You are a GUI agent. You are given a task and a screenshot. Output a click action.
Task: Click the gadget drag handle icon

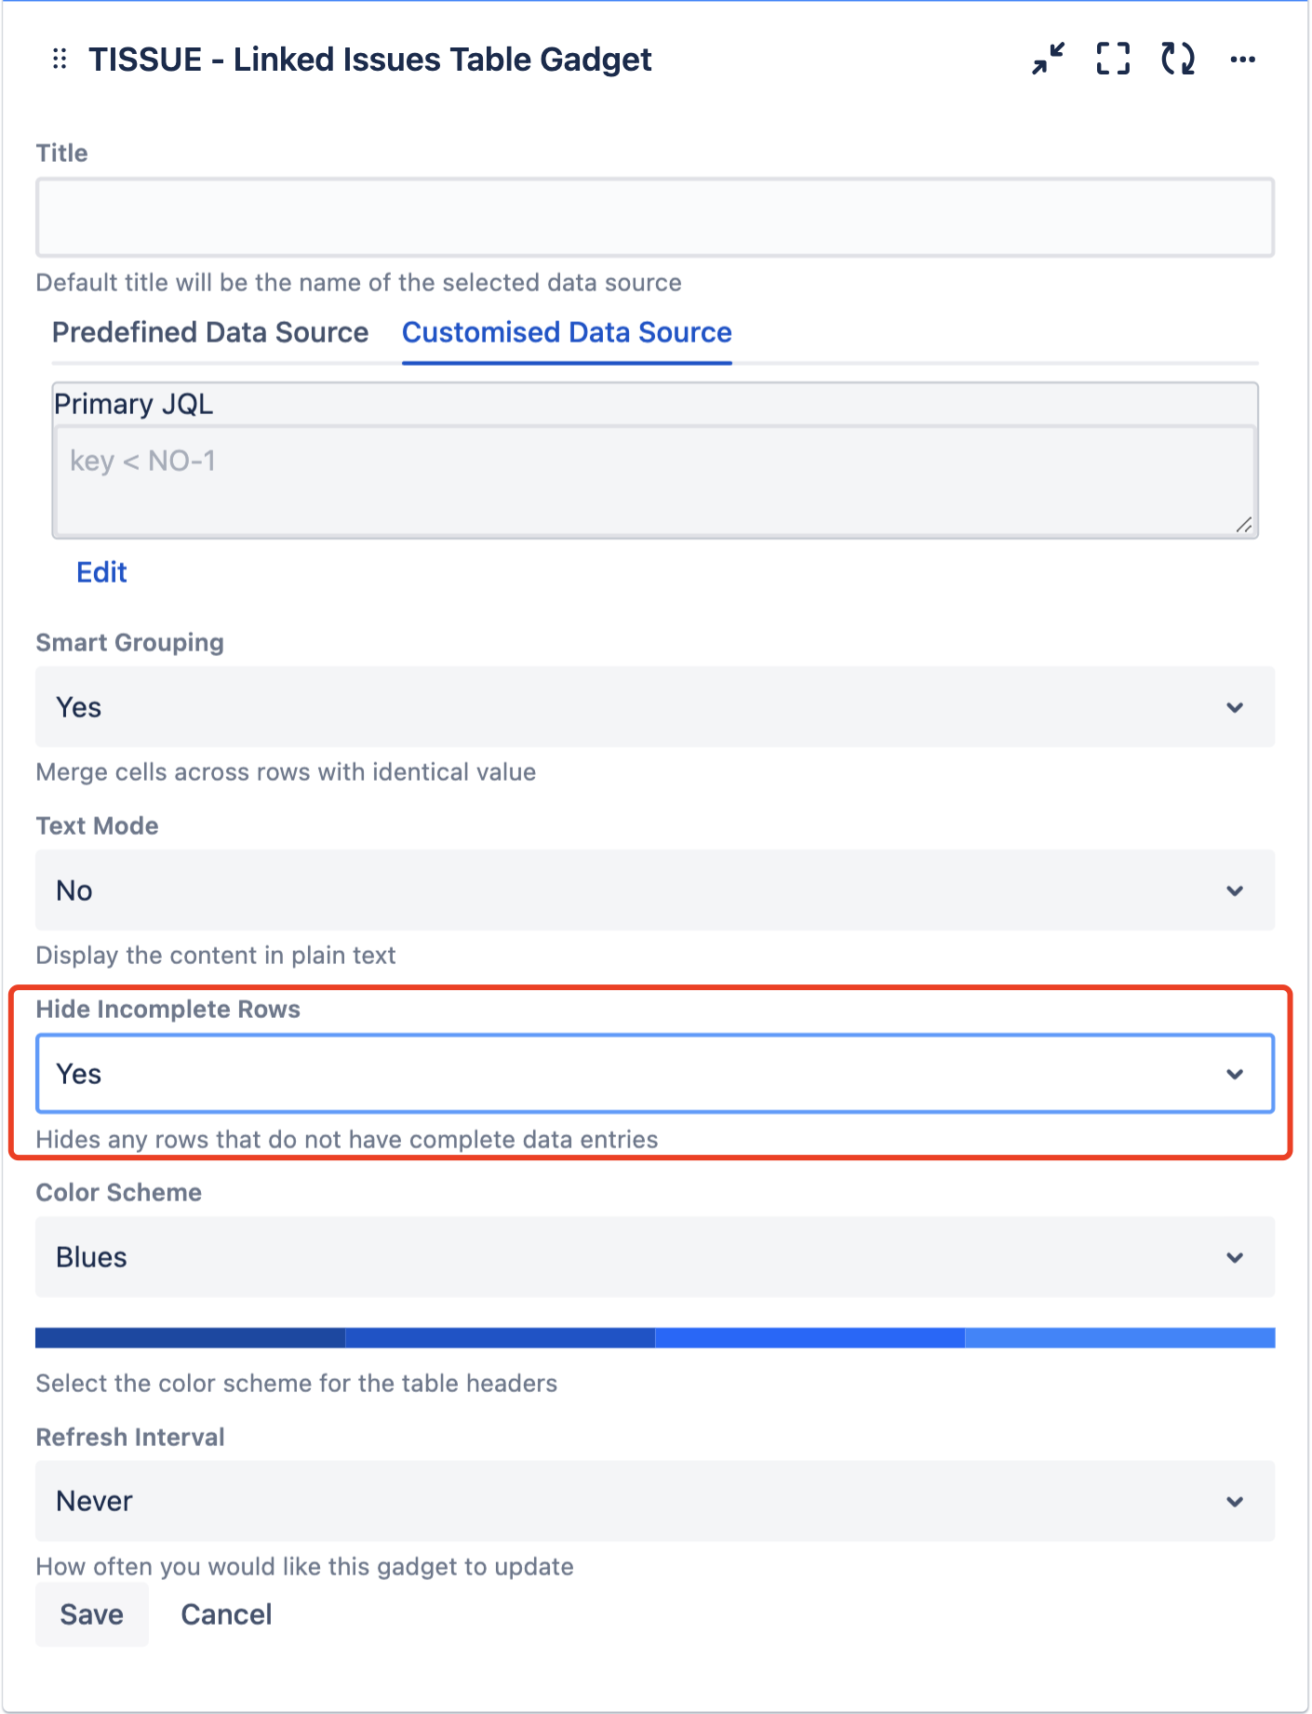[x=60, y=60]
